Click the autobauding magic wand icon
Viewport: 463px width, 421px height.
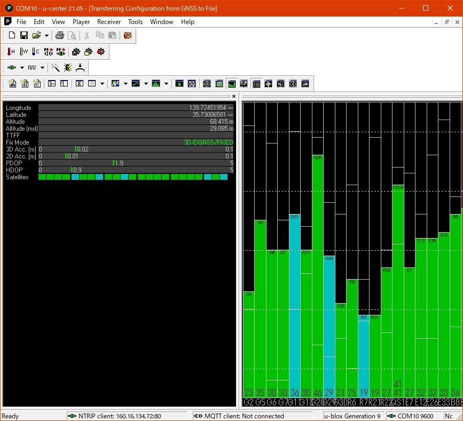pos(56,68)
